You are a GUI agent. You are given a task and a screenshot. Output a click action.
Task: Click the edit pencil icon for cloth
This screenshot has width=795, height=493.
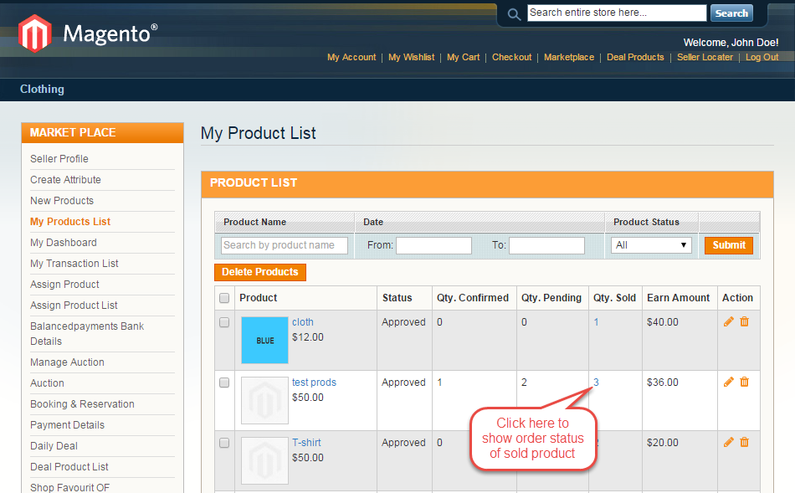(x=728, y=322)
